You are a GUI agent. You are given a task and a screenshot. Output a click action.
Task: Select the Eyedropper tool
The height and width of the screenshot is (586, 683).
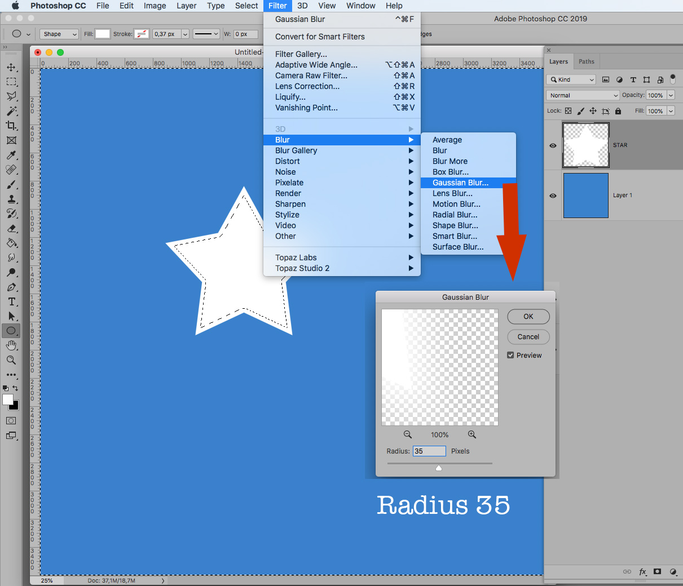(11, 155)
